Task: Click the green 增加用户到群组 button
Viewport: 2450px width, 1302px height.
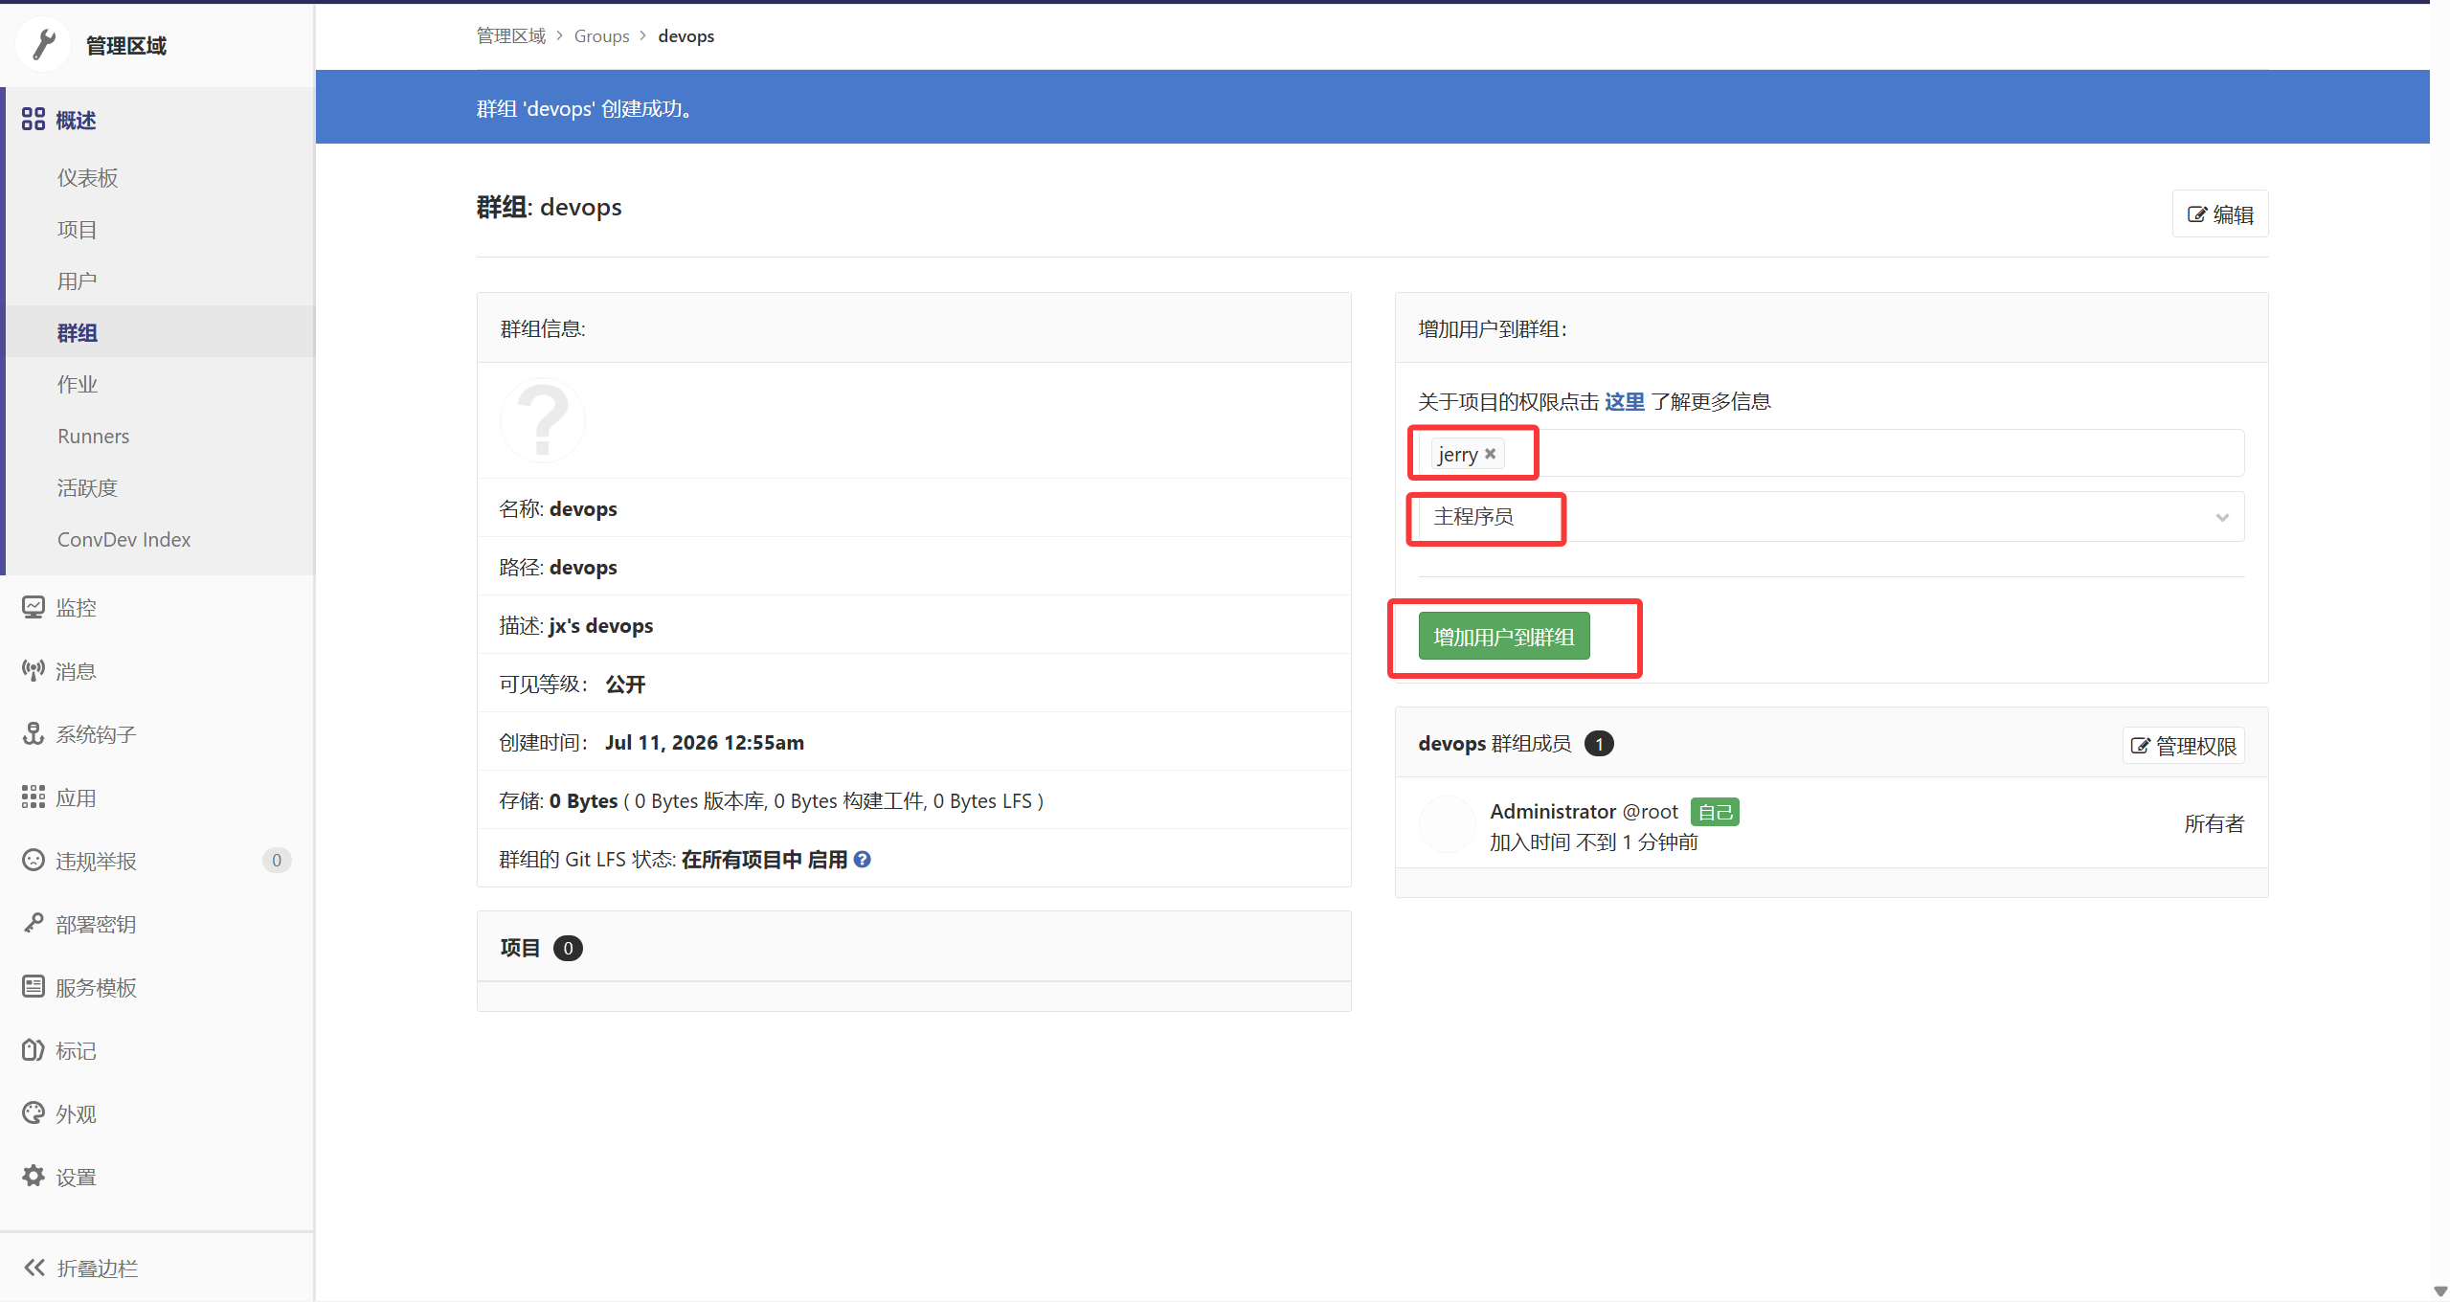Action: click(x=1504, y=637)
